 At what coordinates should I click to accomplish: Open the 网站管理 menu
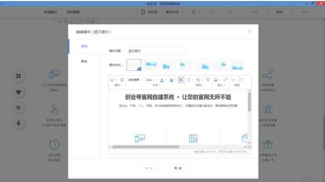tap(73, 12)
